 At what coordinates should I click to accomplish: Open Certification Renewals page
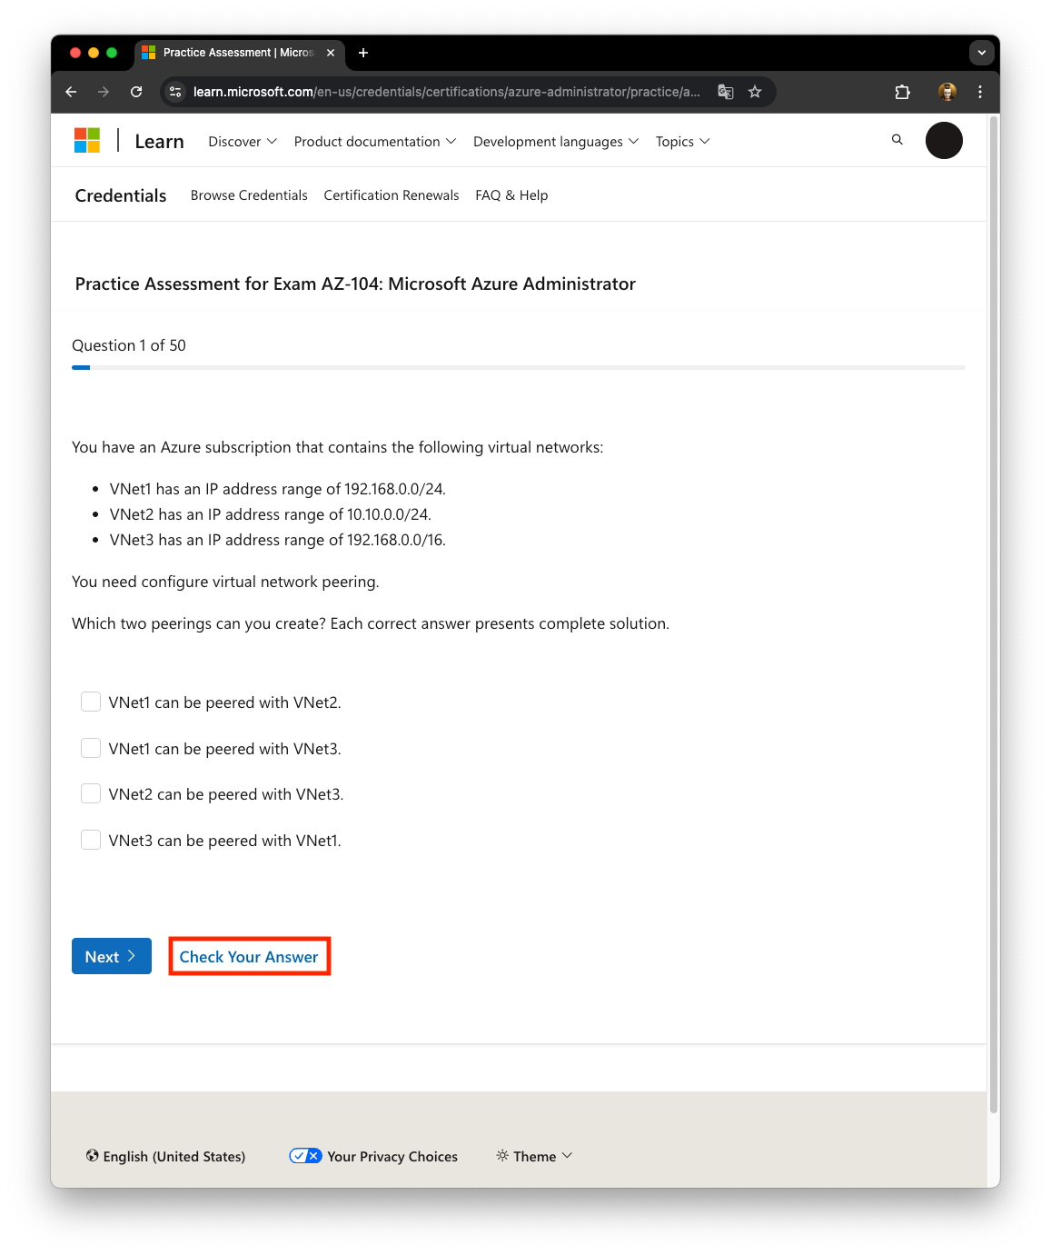(392, 195)
